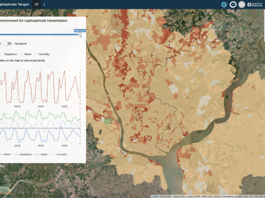Toggle the Hexagone display switch

[x=8, y=44]
